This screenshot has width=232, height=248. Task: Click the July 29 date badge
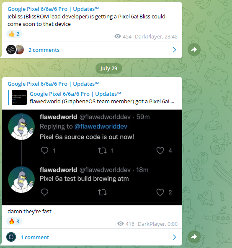point(108,68)
